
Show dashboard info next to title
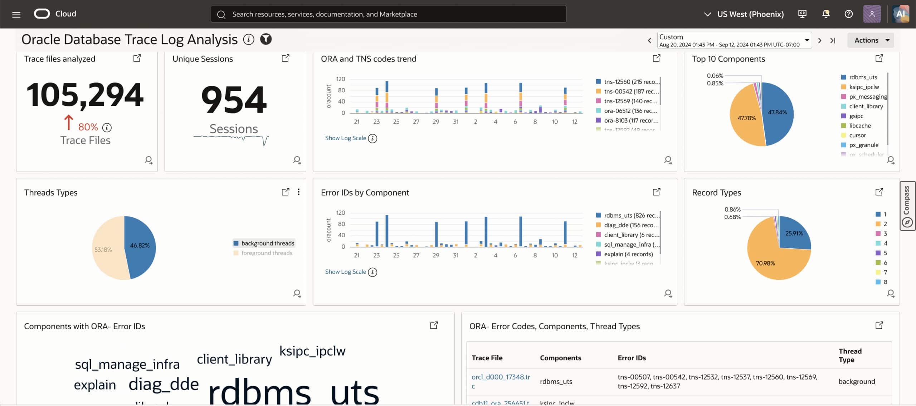(x=249, y=39)
